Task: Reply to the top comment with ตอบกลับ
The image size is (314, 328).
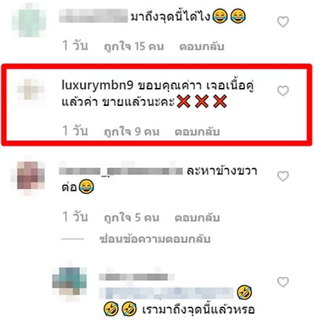Action: tap(202, 46)
